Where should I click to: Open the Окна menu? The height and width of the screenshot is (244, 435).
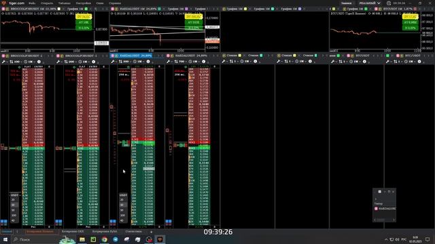[x=100, y=3]
